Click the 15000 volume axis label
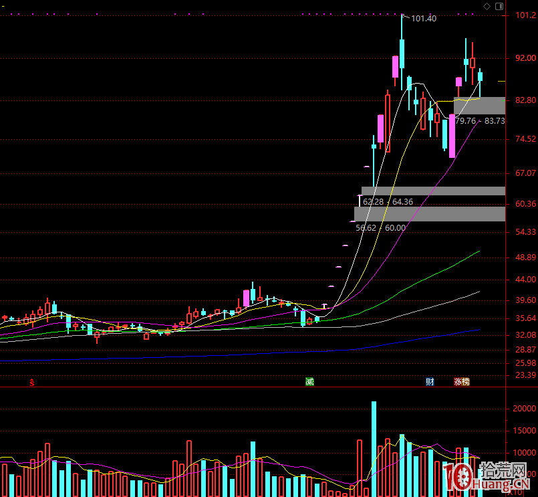The width and height of the screenshot is (538, 497). [524, 431]
